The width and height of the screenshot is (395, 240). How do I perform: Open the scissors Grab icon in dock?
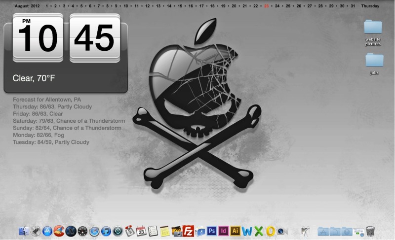pos(306,231)
